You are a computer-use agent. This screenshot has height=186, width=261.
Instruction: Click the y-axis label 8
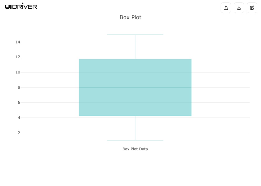19,87
